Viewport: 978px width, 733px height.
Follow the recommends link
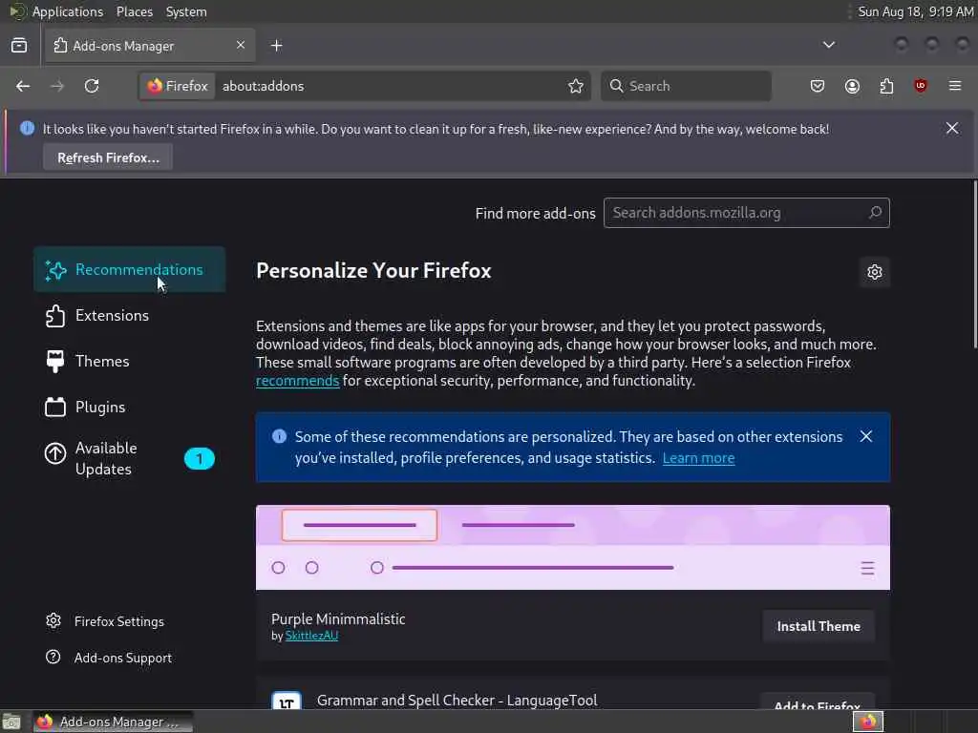pyautogui.click(x=298, y=381)
